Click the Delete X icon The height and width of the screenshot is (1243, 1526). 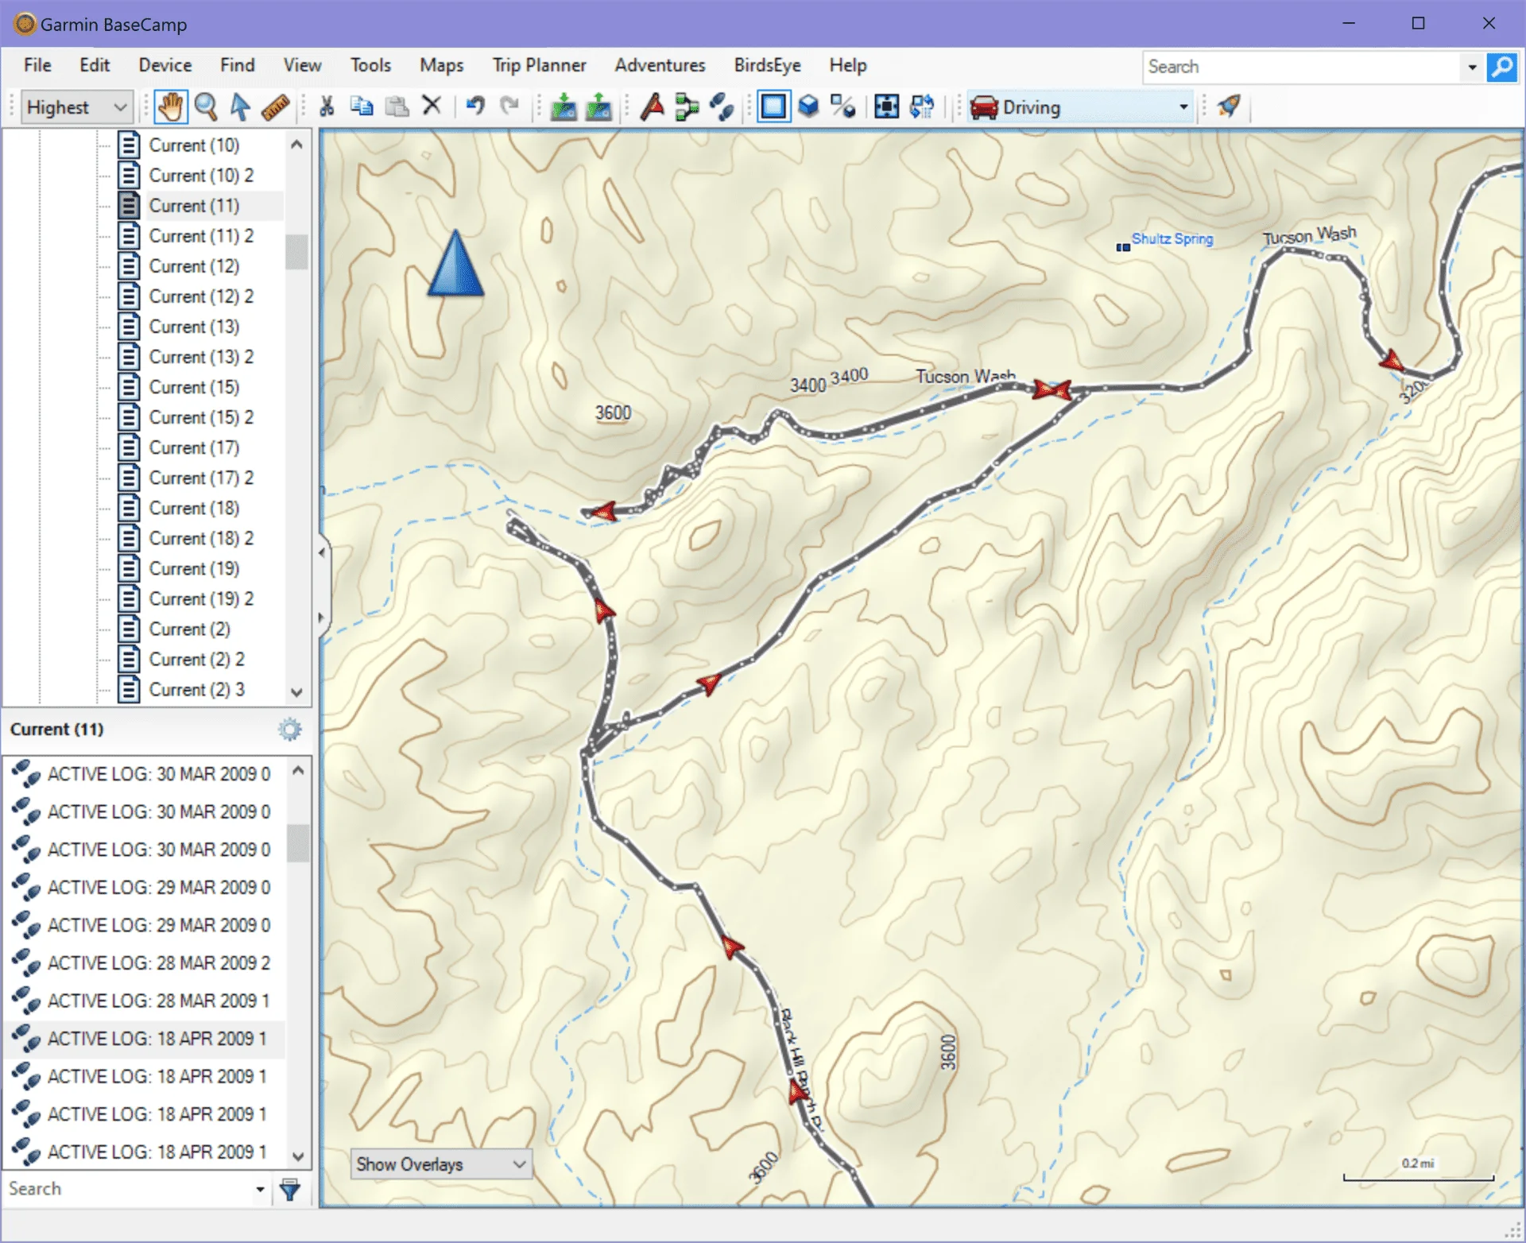(432, 106)
